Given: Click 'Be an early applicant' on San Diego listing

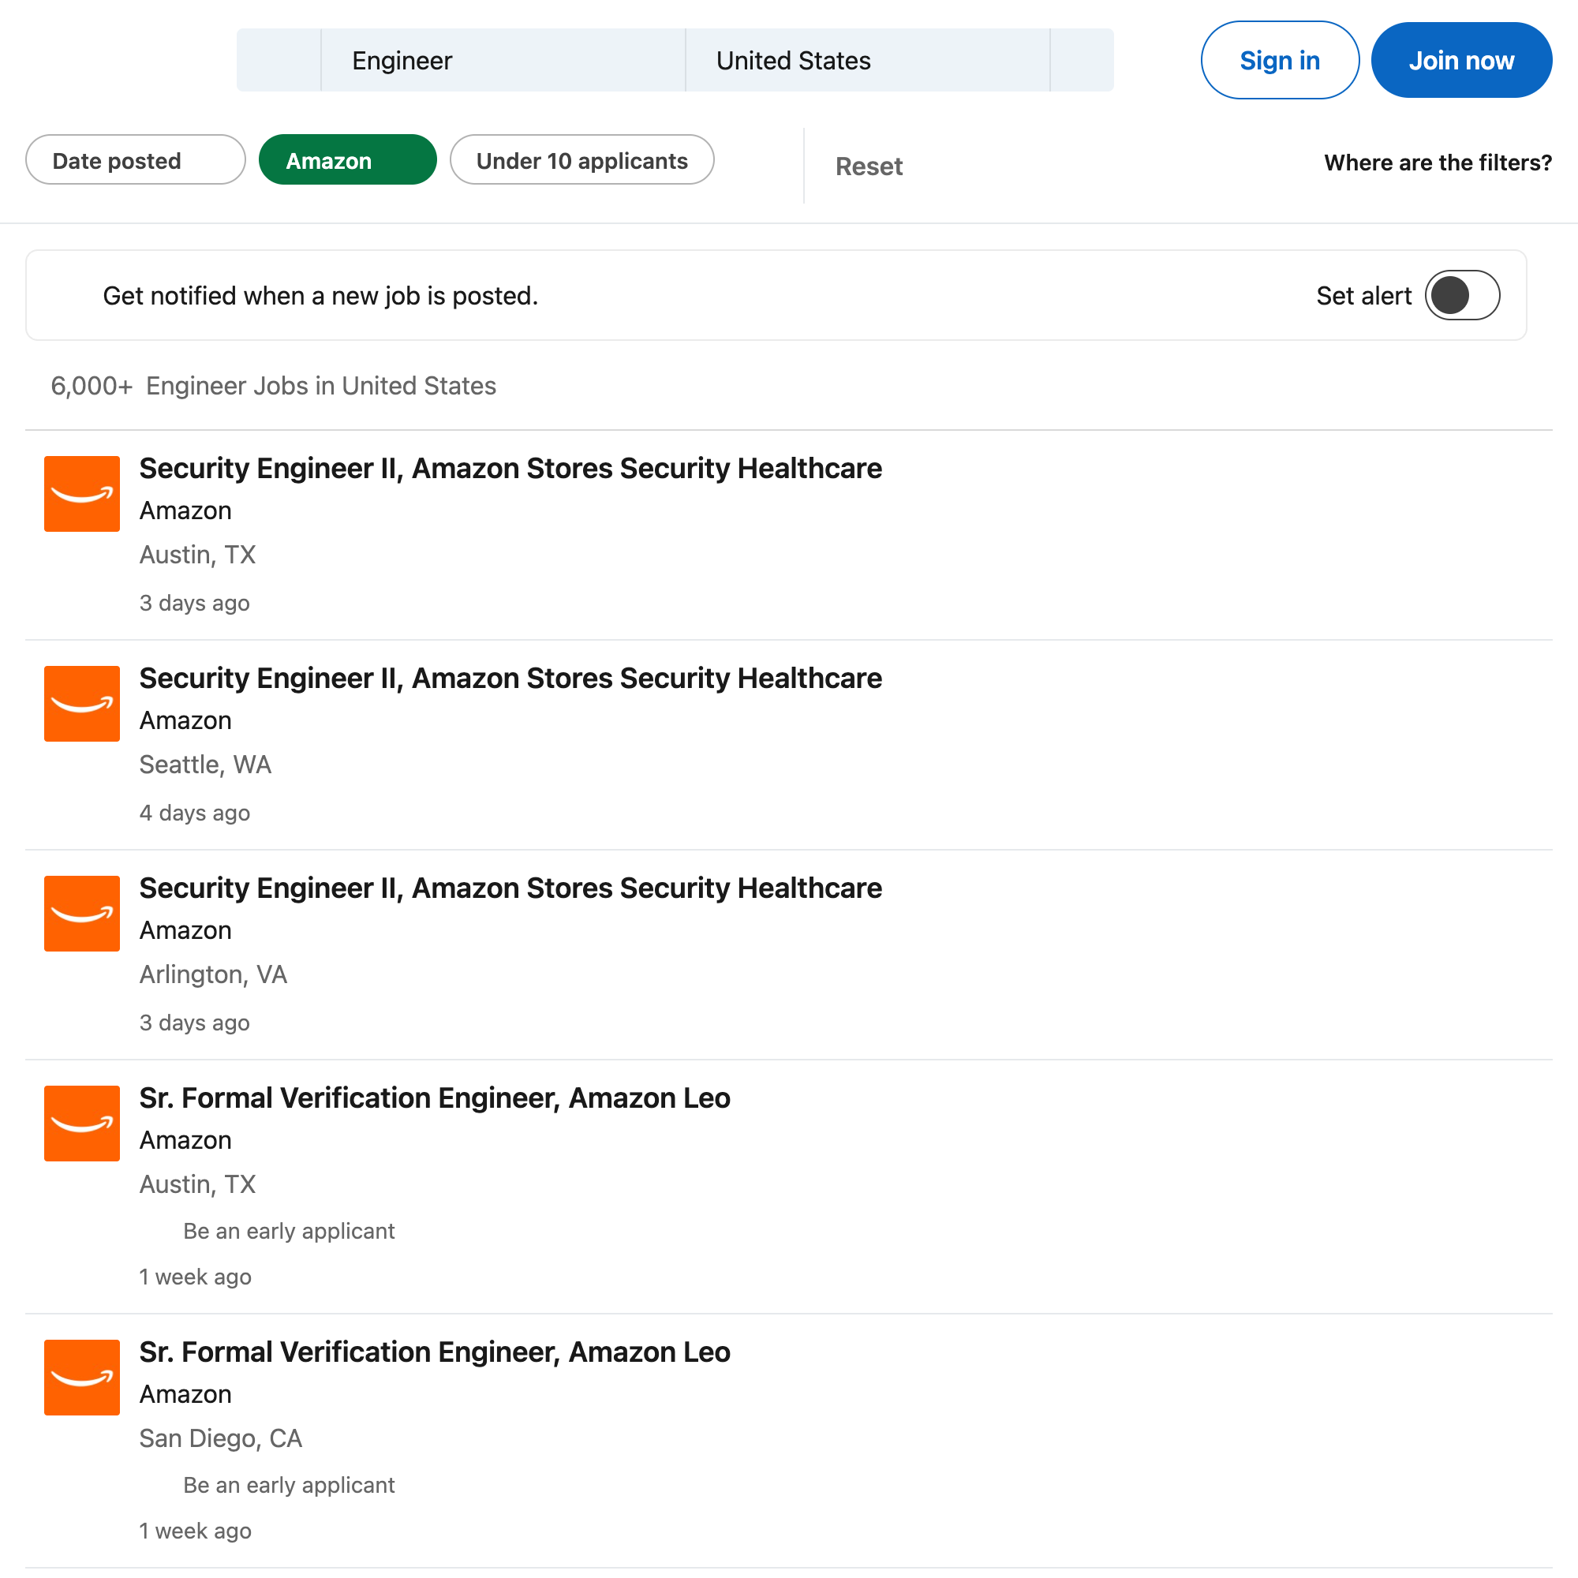Looking at the screenshot, I should (288, 1485).
